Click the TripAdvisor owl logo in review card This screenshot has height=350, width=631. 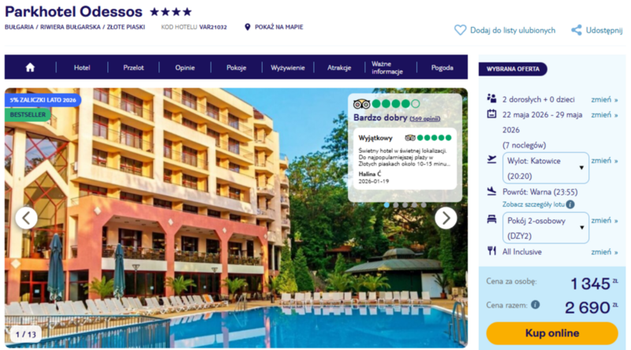point(361,104)
